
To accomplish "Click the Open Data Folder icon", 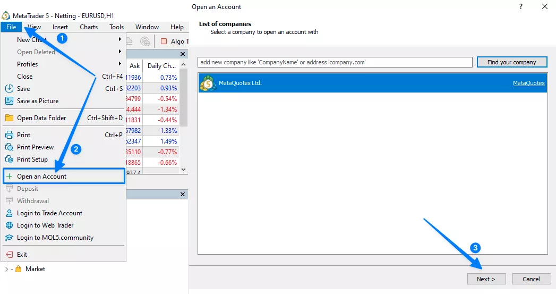I will pyautogui.click(x=9, y=118).
